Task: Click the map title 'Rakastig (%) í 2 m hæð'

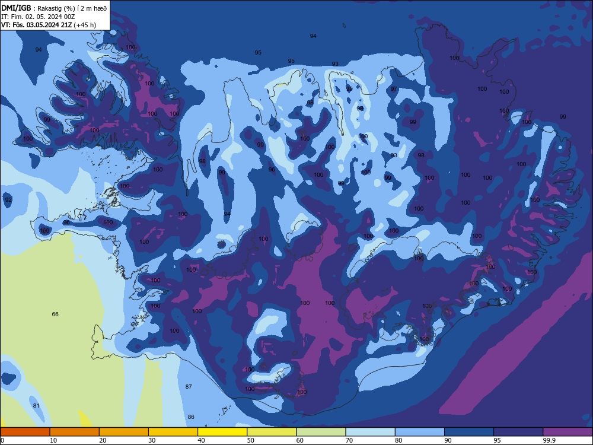Action: click(72, 8)
